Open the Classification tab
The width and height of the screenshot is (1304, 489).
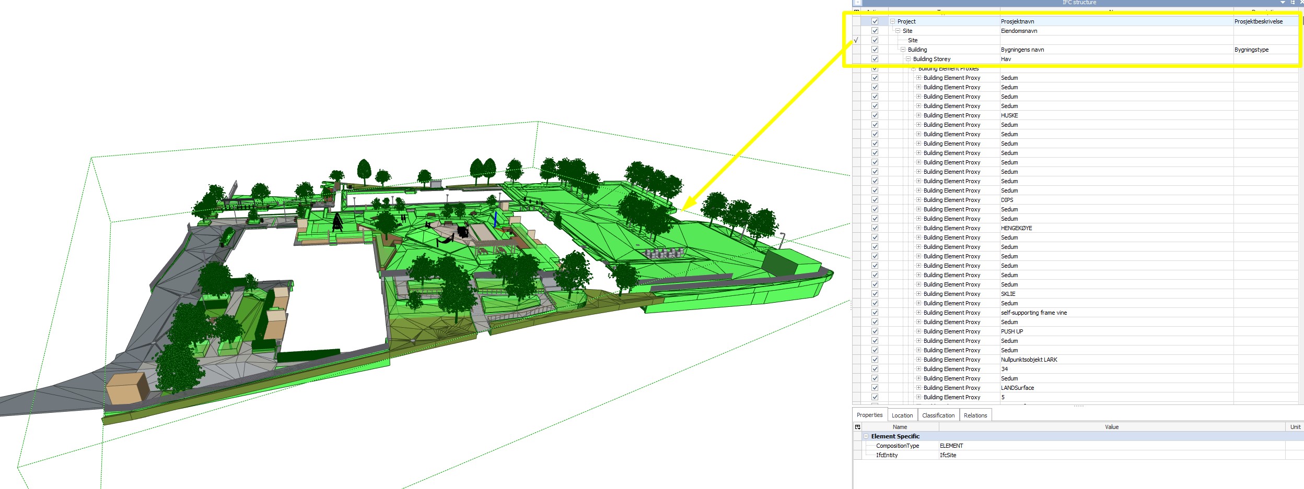[x=938, y=415]
